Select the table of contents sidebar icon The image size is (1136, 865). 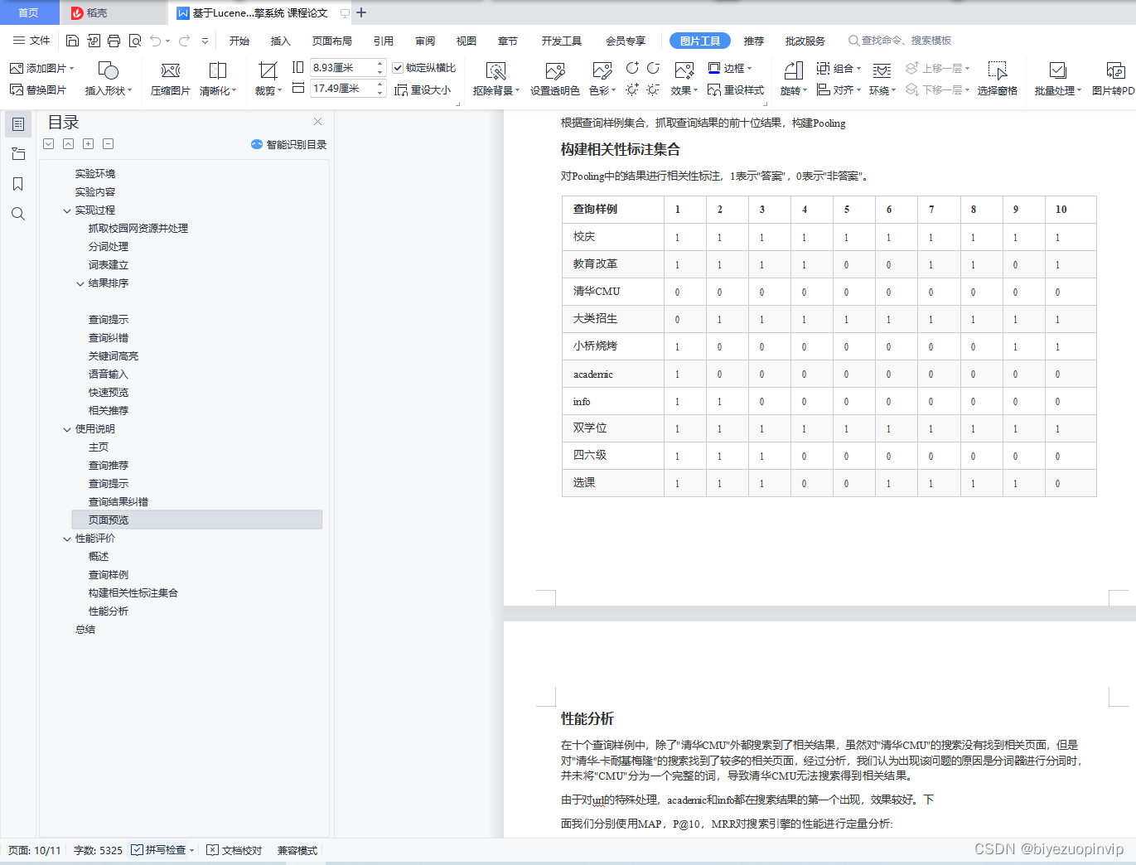click(18, 124)
